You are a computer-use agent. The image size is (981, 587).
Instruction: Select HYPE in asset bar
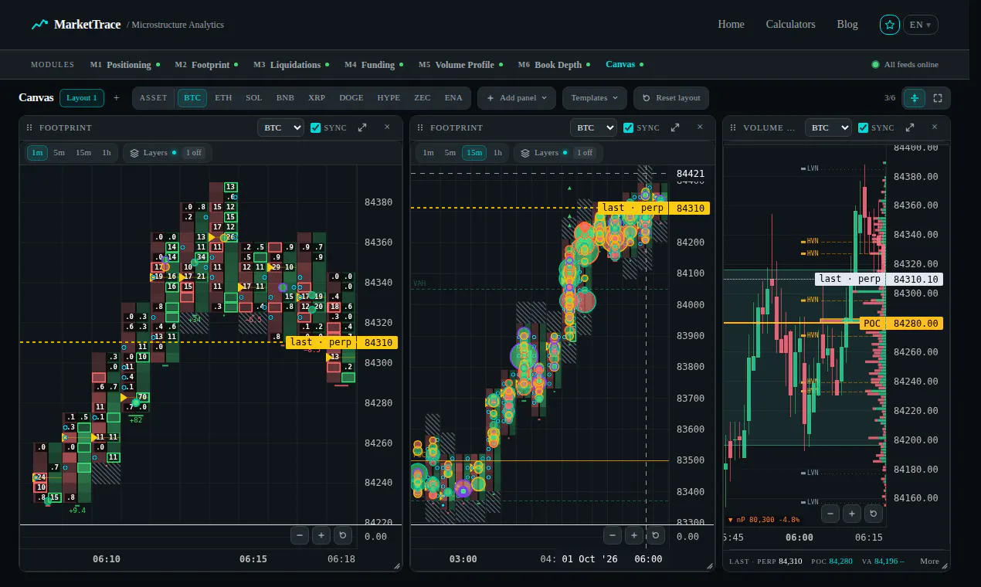pos(389,98)
